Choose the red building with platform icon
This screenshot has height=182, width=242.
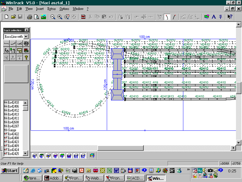(26, 50)
